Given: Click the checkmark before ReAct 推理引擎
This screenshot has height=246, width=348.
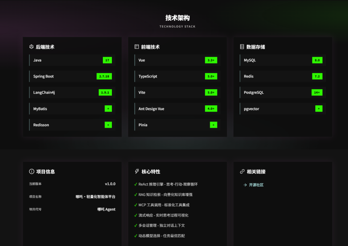Looking at the screenshot, I should 136,184.
